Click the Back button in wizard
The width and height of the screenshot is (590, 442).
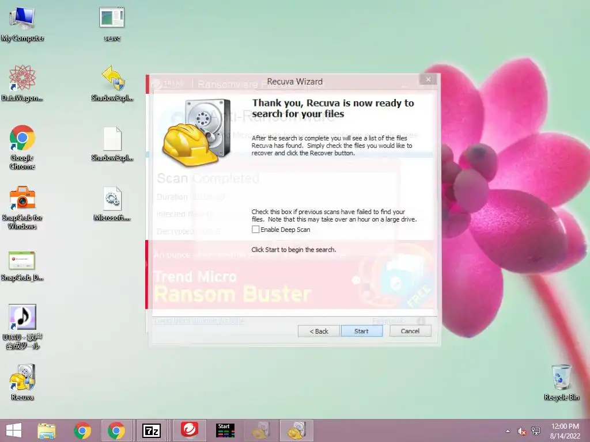pyautogui.click(x=319, y=331)
